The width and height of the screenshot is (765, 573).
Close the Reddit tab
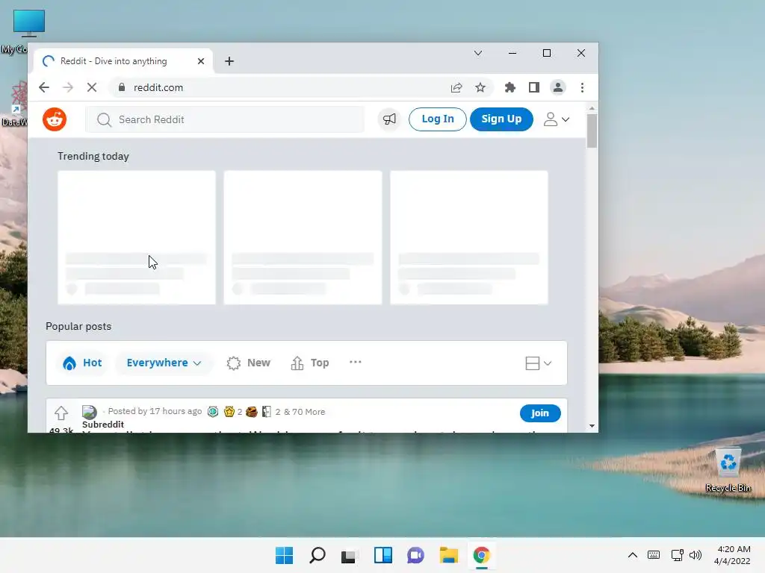[201, 61]
